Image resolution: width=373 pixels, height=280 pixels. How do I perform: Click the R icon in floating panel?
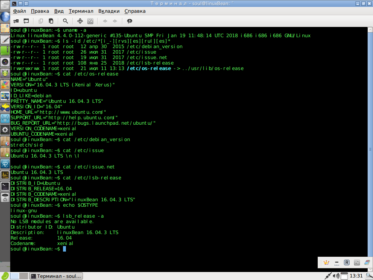(347, 262)
